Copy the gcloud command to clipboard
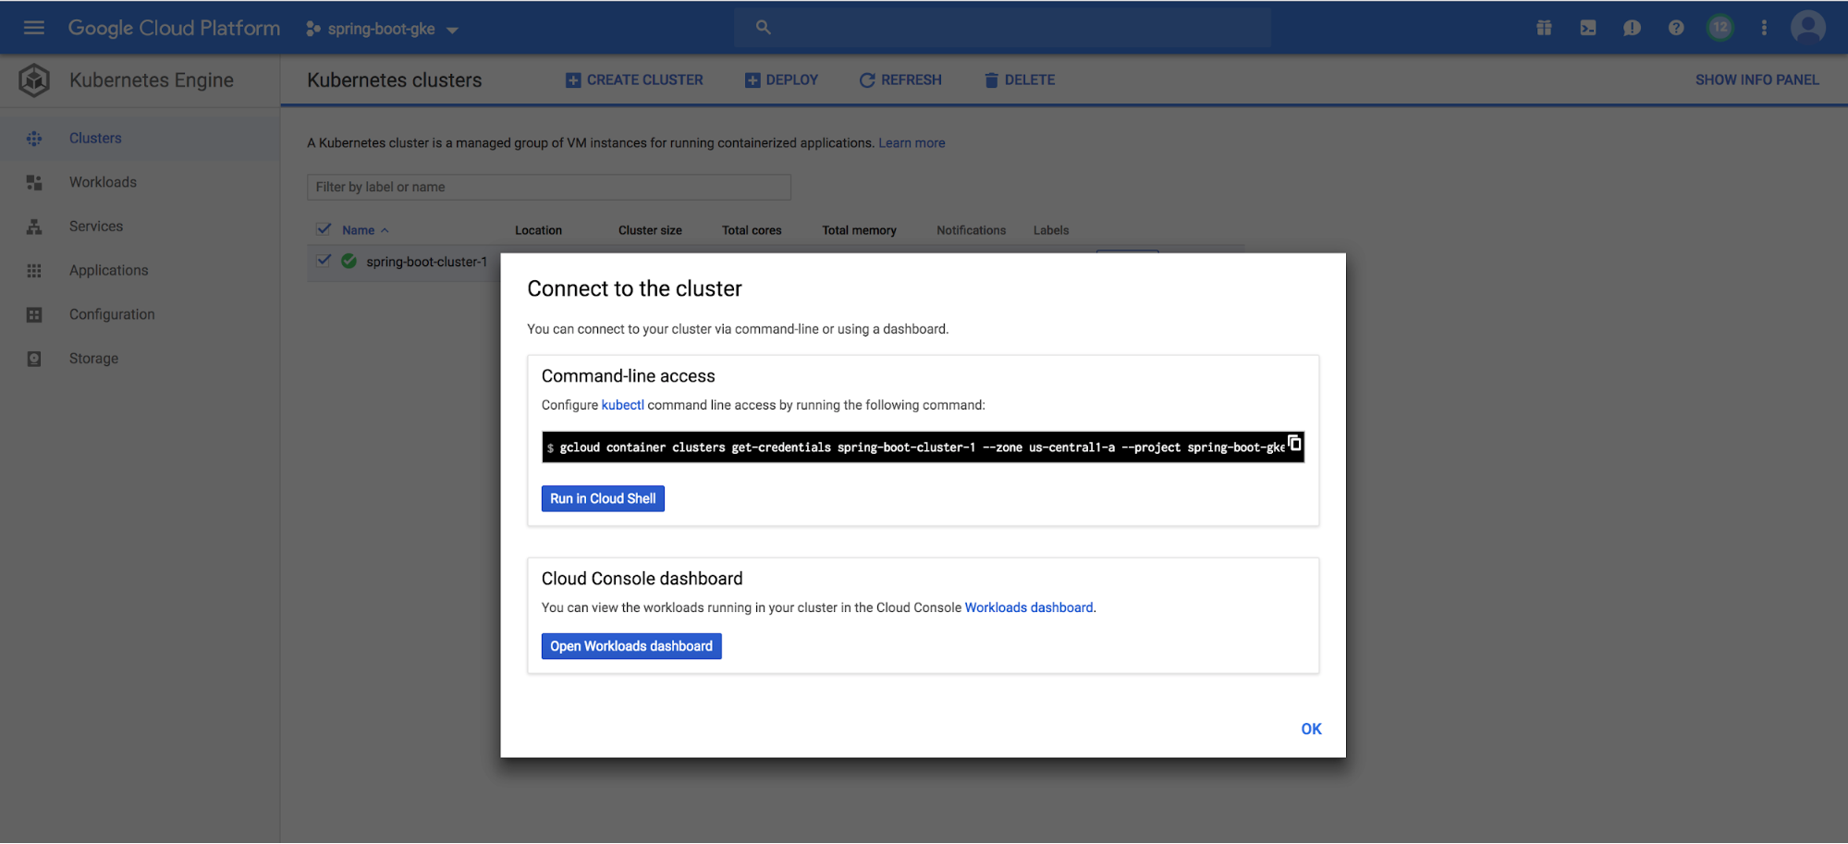Screen dimensions: 1848x844 pos(1294,444)
